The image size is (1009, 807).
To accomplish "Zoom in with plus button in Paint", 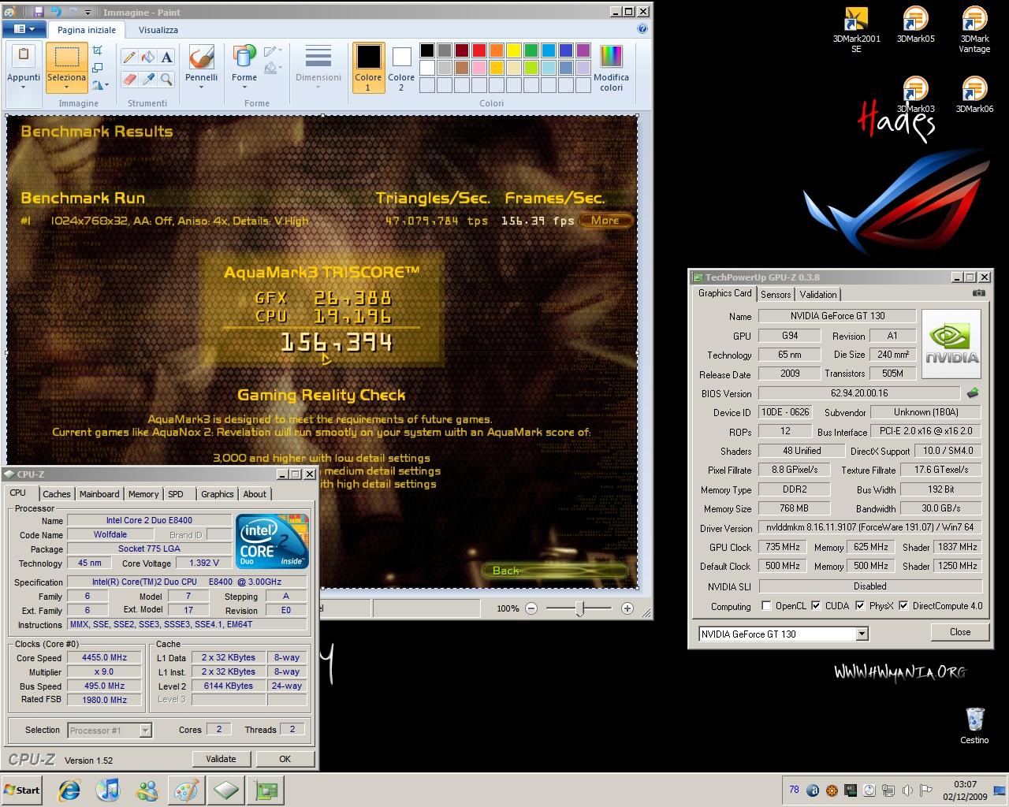I will click(627, 608).
